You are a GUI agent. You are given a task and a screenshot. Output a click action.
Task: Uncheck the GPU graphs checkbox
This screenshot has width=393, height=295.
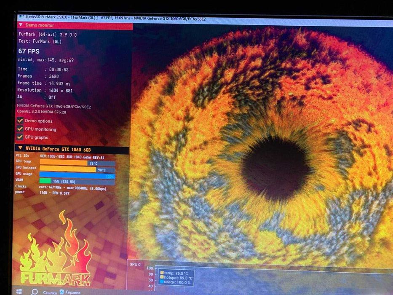(x=20, y=137)
